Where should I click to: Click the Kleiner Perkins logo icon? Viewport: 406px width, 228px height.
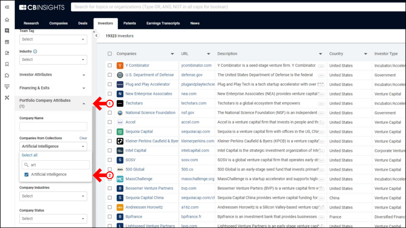[x=120, y=141]
